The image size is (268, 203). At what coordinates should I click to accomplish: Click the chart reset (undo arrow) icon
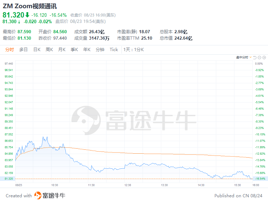pos(255,58)
